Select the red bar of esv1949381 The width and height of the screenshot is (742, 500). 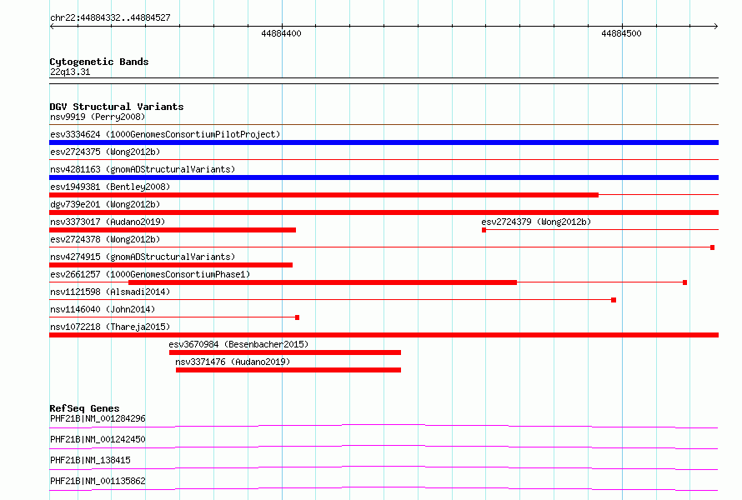click(x=323, y=195)
